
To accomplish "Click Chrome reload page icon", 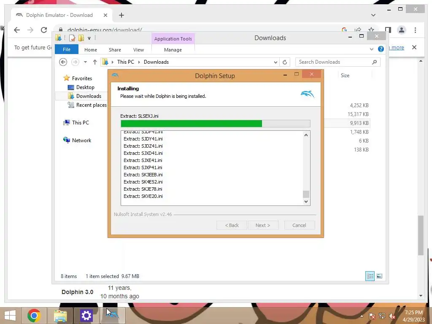I will click(x=44, y=30).
